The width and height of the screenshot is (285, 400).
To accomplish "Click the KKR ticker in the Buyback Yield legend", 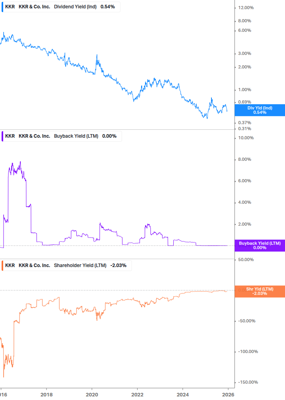I will pyautogui.click(x=10, y=136).
